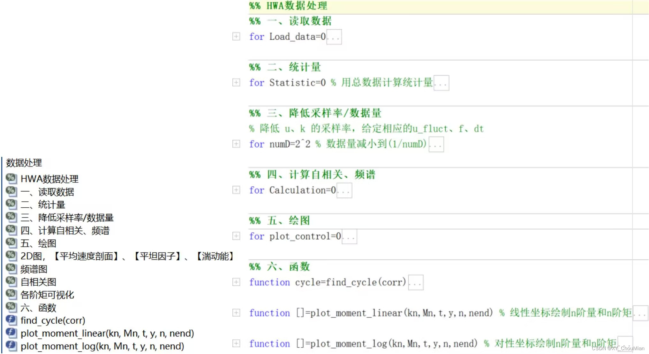Go to 三、降低采样率/数据量 section in list
The height and width of the screenshot is (354, 649).
[x=67, y=218]
